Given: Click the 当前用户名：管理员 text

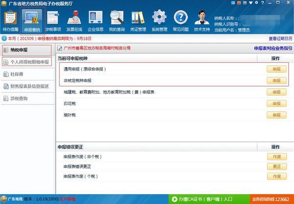Looking at the screenshot, I should pos(232,30).
